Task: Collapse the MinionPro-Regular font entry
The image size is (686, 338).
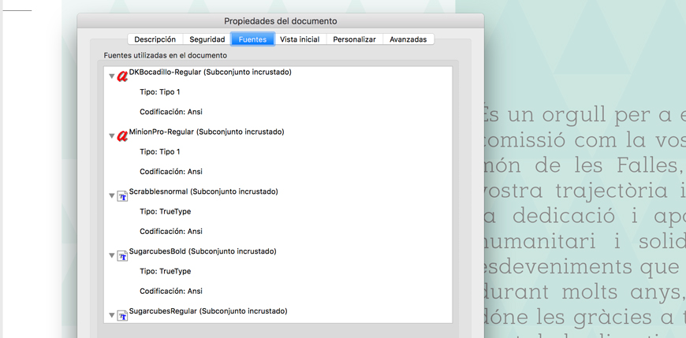Action: pos(112,136)
